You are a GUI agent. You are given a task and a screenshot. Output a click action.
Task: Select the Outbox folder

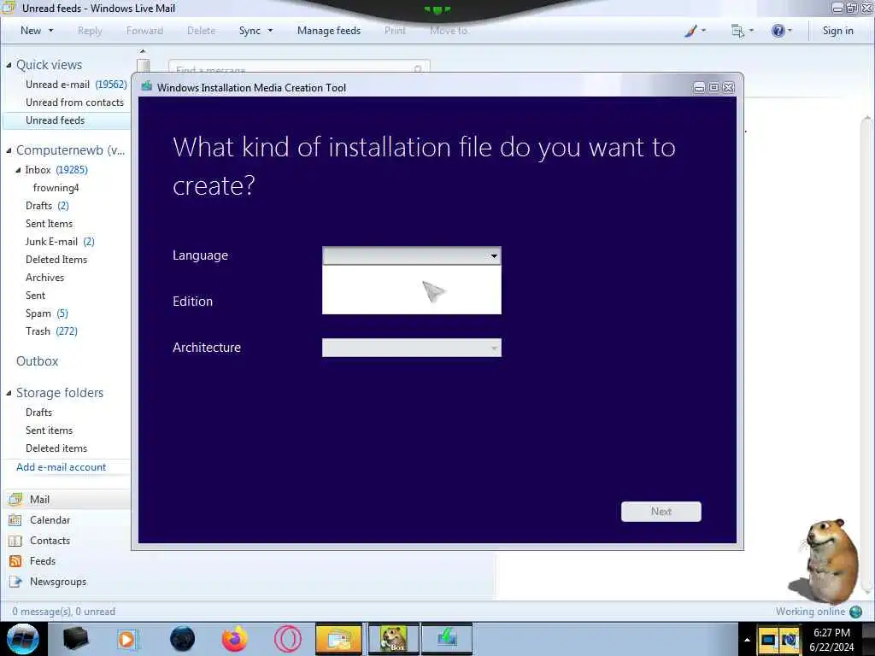coord(37,361)
